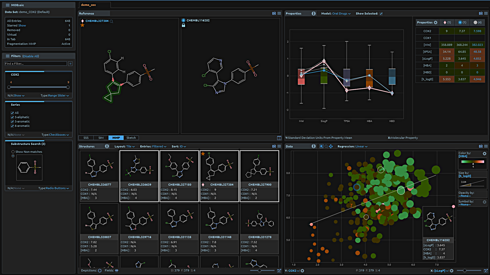Toggle the white circle (4) column header

click(477, 22)
